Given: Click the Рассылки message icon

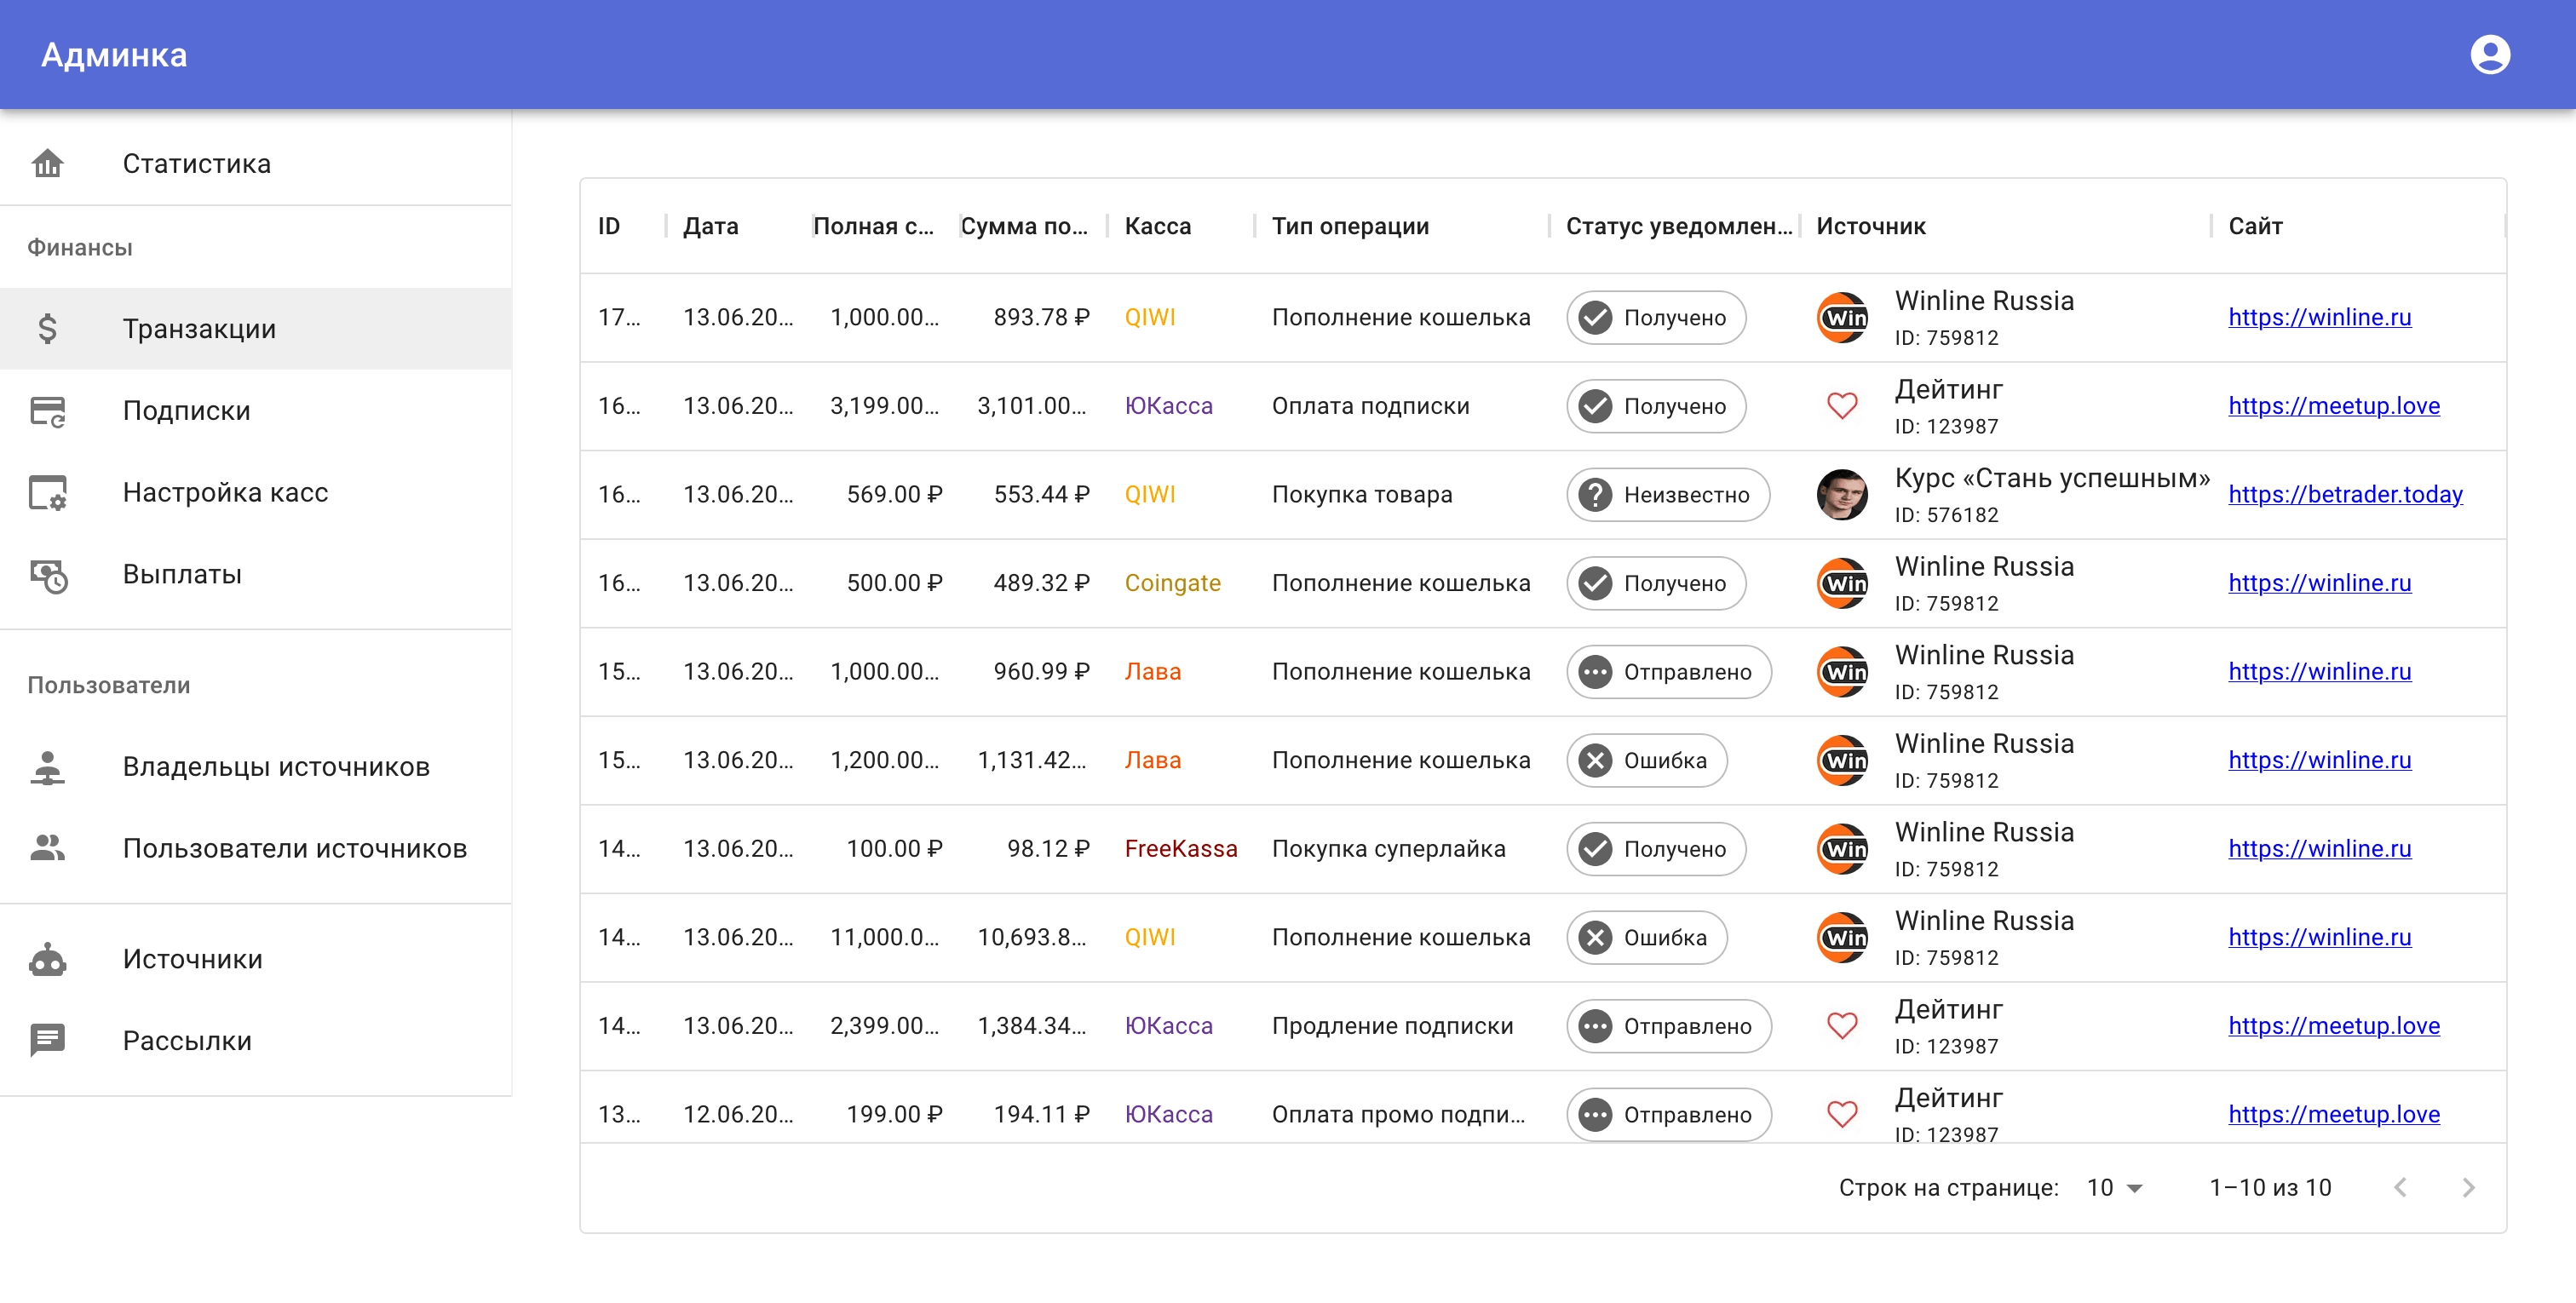Looking at the screenshot, I should click(x=47, y=1040).
